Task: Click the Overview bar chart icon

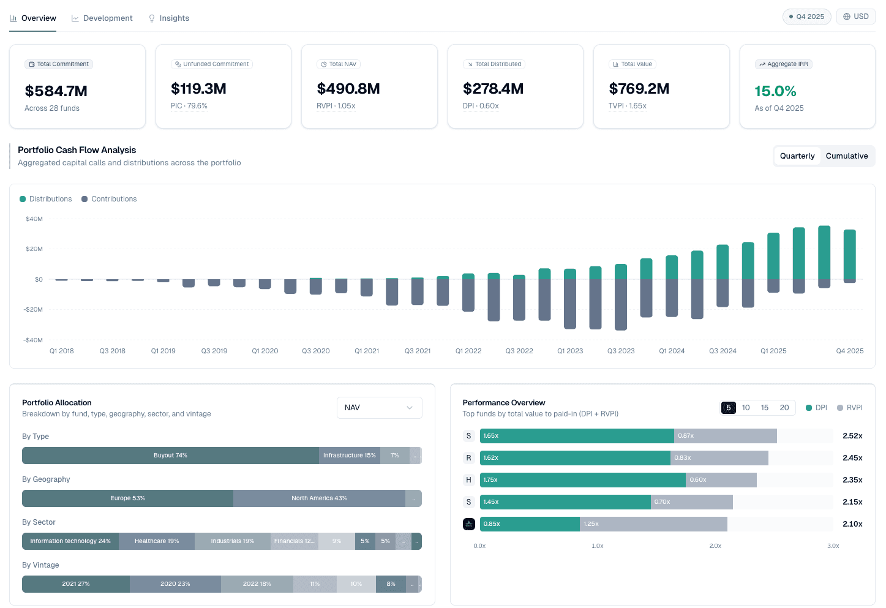Action: (13, 18)
